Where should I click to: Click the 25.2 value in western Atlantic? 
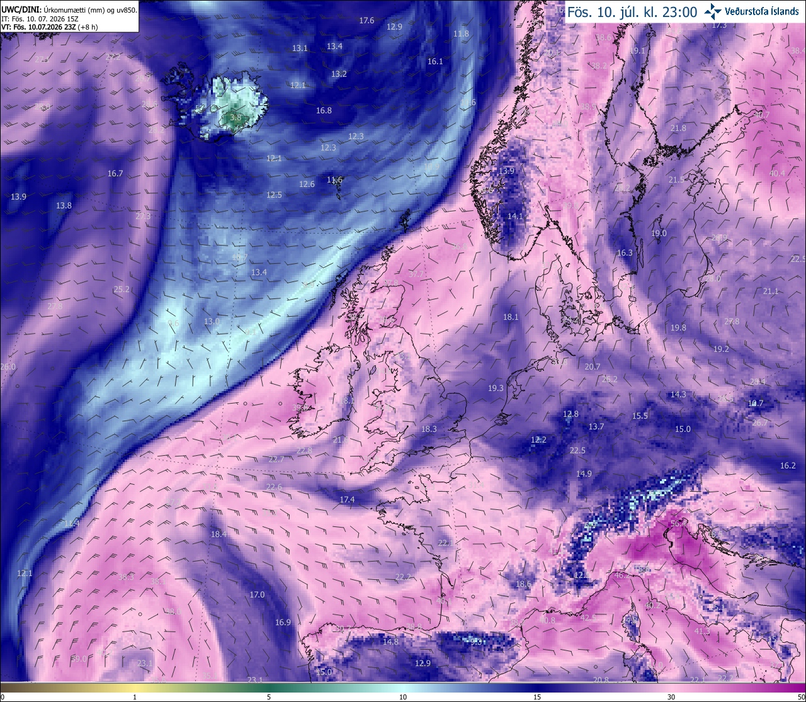point(122,290)
